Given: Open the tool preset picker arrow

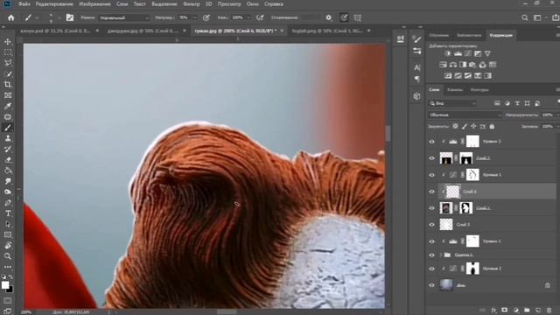Looking at the screenshot, I should [x=37, y=17].
